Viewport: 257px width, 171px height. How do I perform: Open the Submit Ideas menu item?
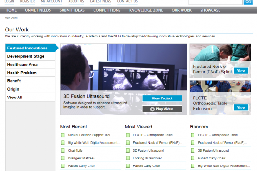coord(72,10)
